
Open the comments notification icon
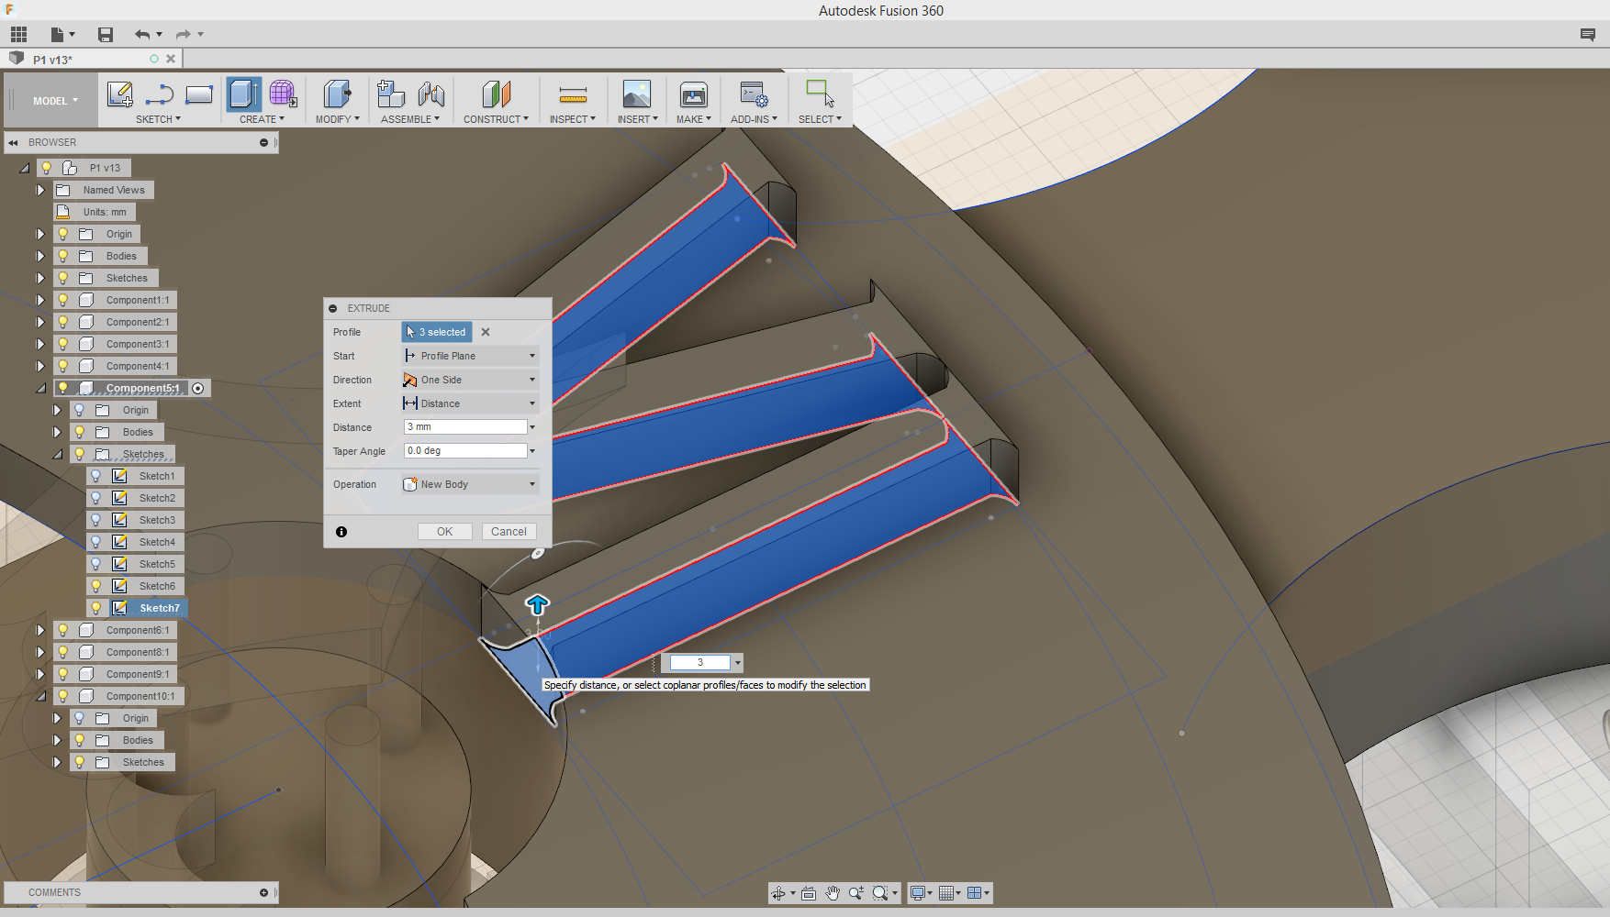pos(1587,35)
